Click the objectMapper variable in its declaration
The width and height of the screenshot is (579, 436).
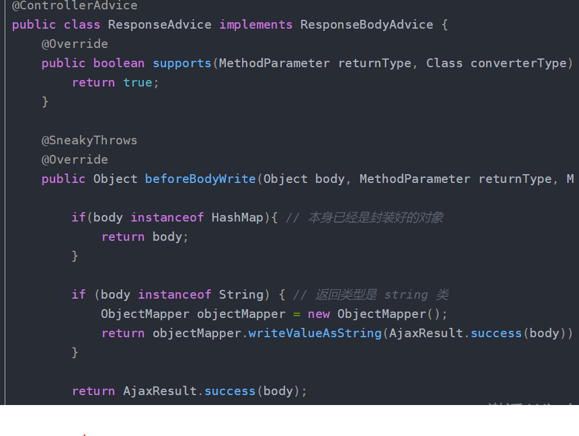tap(241, 314)
